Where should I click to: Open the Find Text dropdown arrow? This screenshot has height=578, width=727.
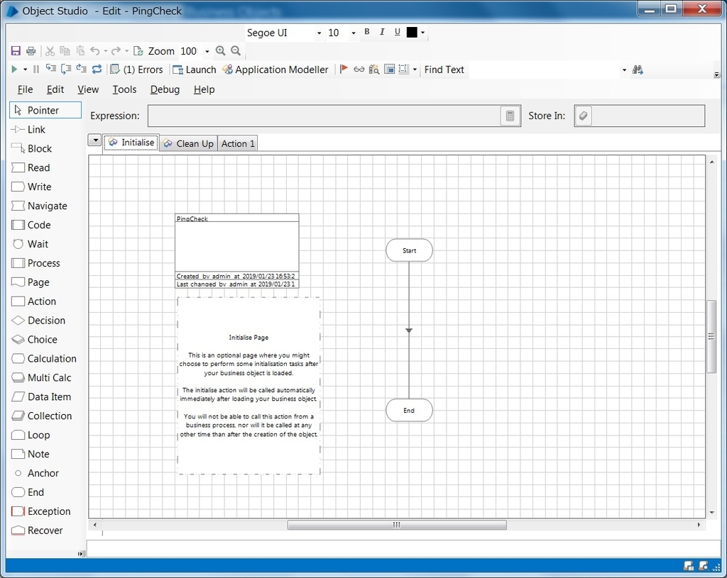(624, 70)
